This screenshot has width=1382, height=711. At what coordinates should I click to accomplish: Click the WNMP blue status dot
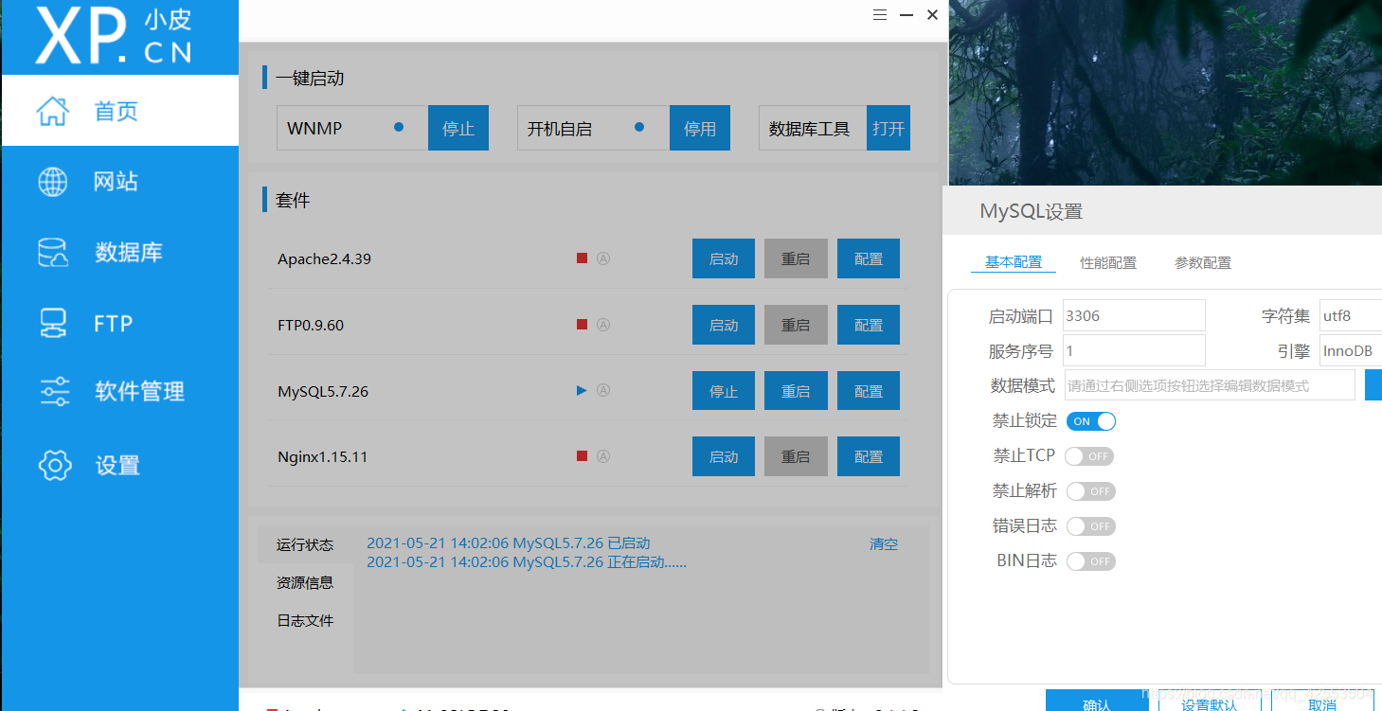[399, 127]
